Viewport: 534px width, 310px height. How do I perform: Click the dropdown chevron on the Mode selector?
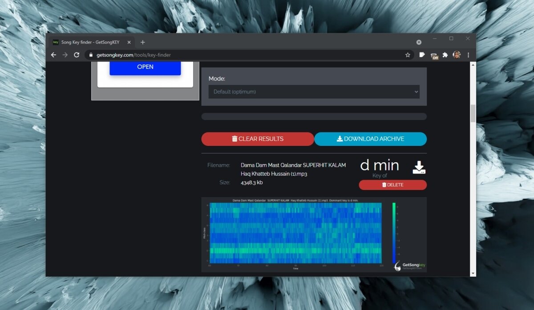pos(417,92)
